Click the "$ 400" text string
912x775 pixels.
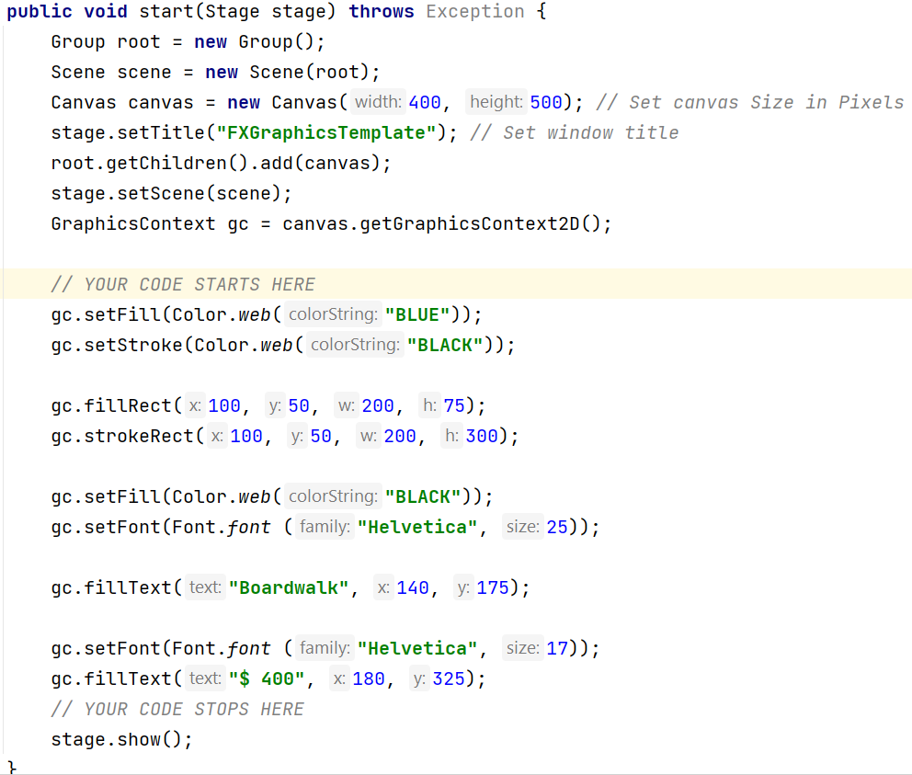coord(267,678)
